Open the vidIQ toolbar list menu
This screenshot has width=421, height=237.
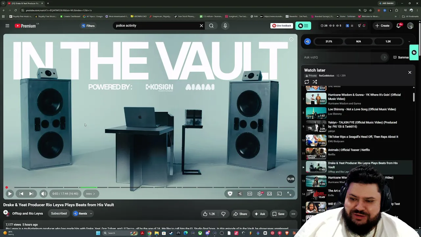pyautogui.click(x=352, y=26)
